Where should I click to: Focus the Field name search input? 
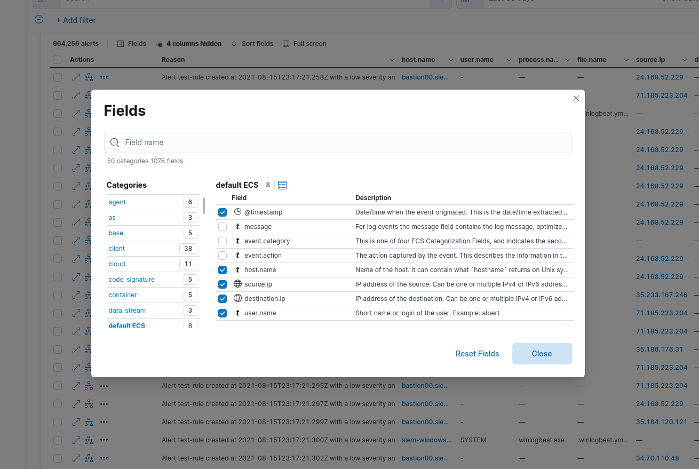tap(338, 142)
